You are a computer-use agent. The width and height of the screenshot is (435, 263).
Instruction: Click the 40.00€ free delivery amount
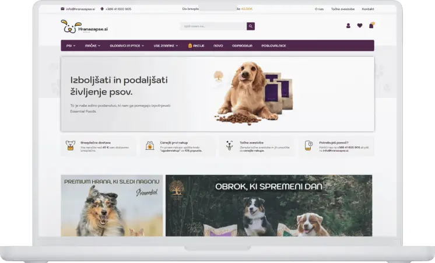pyautogui.click(x=247, y=9)
